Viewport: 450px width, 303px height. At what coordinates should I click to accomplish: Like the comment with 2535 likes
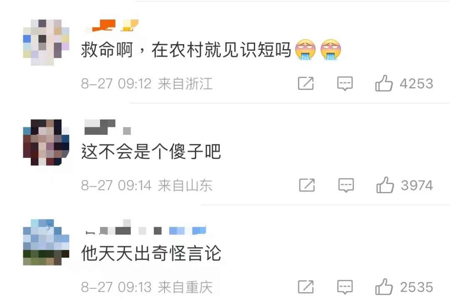click(384, 286)
